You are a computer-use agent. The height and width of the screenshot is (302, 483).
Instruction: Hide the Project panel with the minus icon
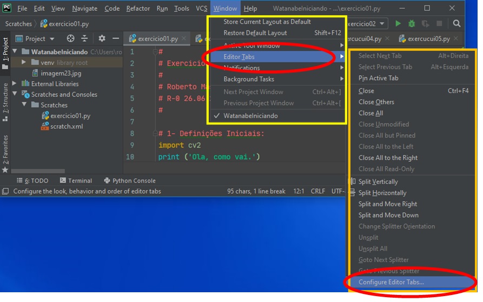pos(115,38)
